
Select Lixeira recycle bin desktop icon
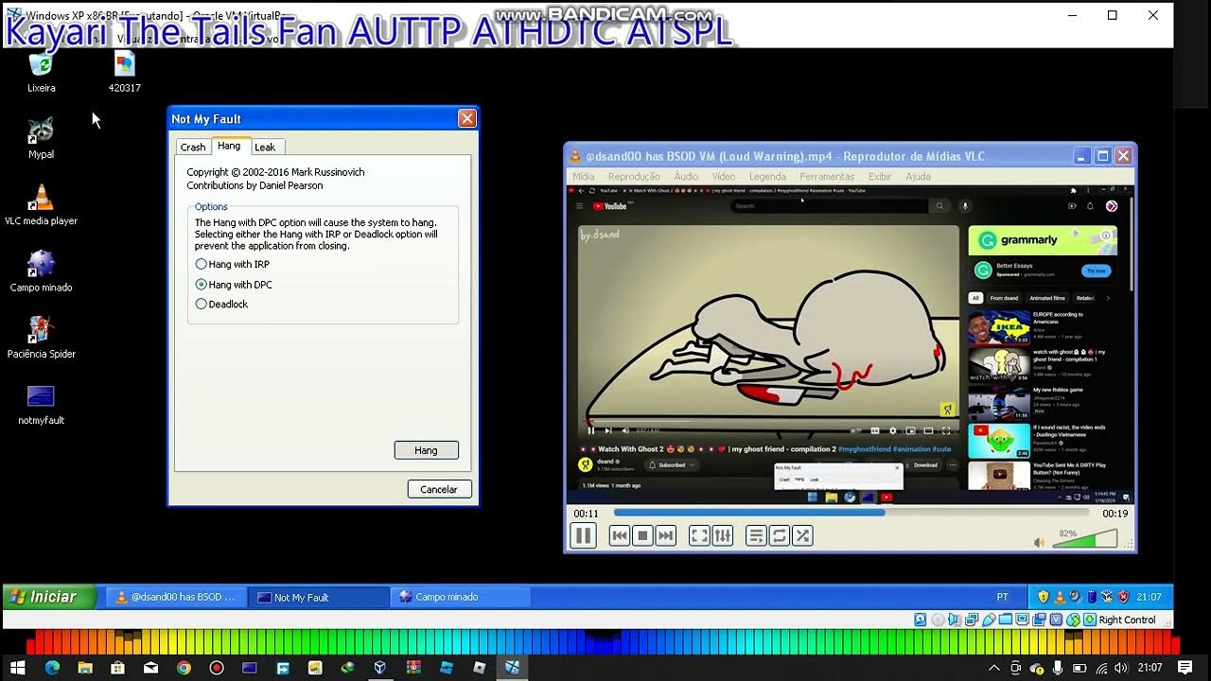coord(41,73)
